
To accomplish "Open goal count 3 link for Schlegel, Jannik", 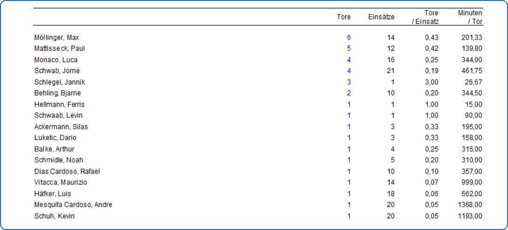I will coord(349,82).
